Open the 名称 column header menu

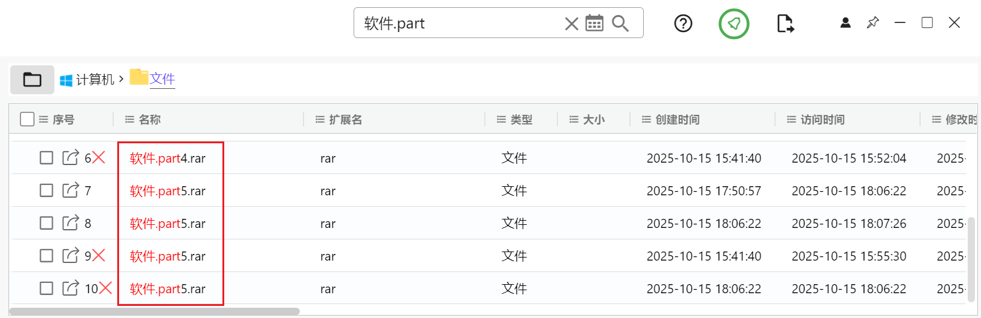[129, 120]
